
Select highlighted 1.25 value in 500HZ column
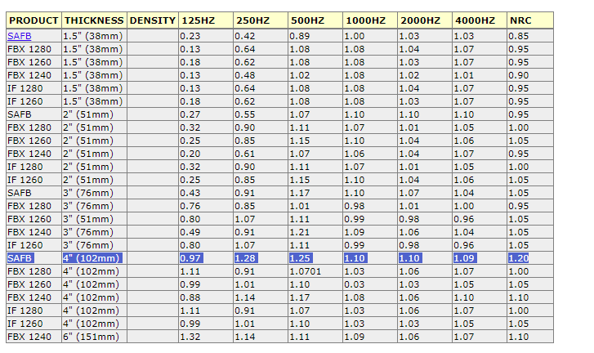pos(301,258)
